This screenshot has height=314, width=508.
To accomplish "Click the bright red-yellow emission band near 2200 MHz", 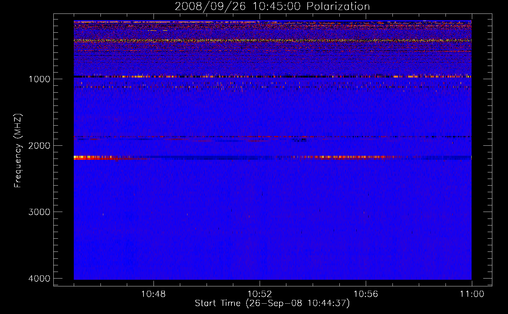I will (x=273, y=158).
